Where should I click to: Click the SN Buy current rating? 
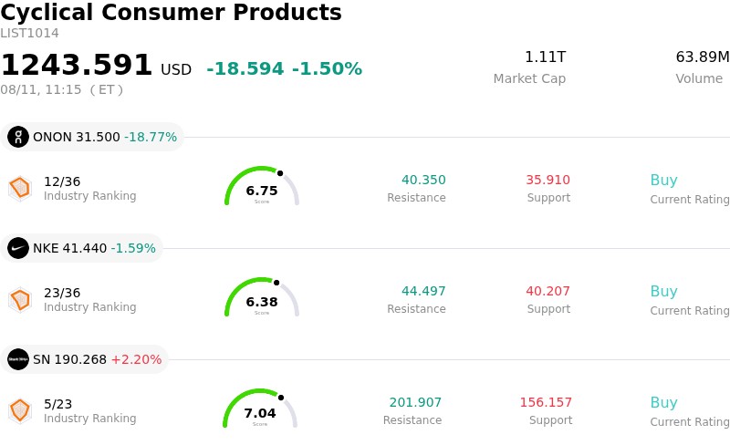pyautogui.click(x=664, y=403)
